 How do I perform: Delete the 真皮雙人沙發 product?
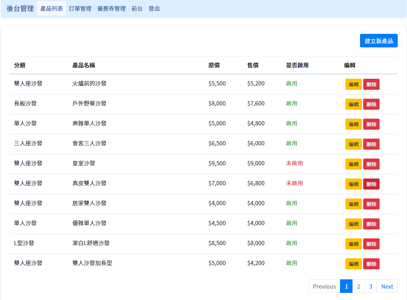pyautogui.click(x=371, y=184)
